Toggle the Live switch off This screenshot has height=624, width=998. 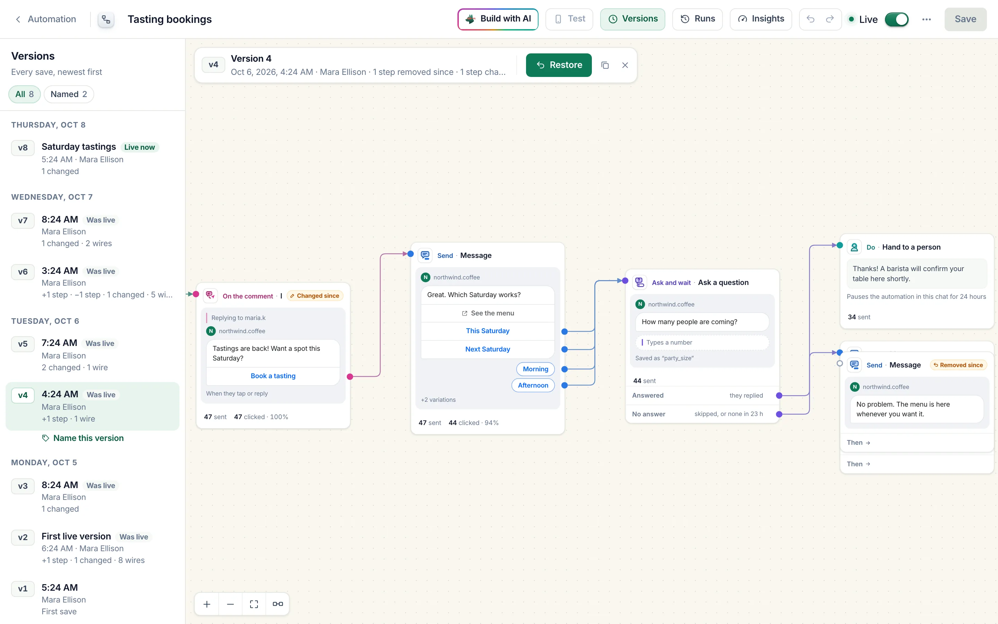(x=896, y=19)
